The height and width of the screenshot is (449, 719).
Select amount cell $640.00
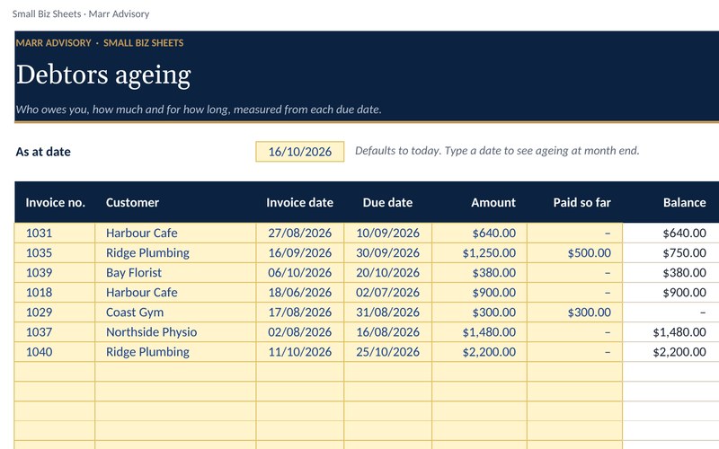point(480,233)
